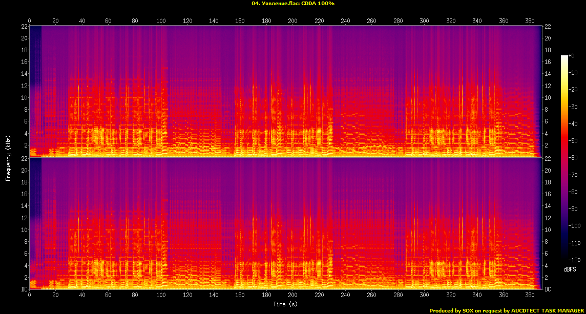
Task: Select the 100 second mark on bottom time axis
Action: point(161,296)
